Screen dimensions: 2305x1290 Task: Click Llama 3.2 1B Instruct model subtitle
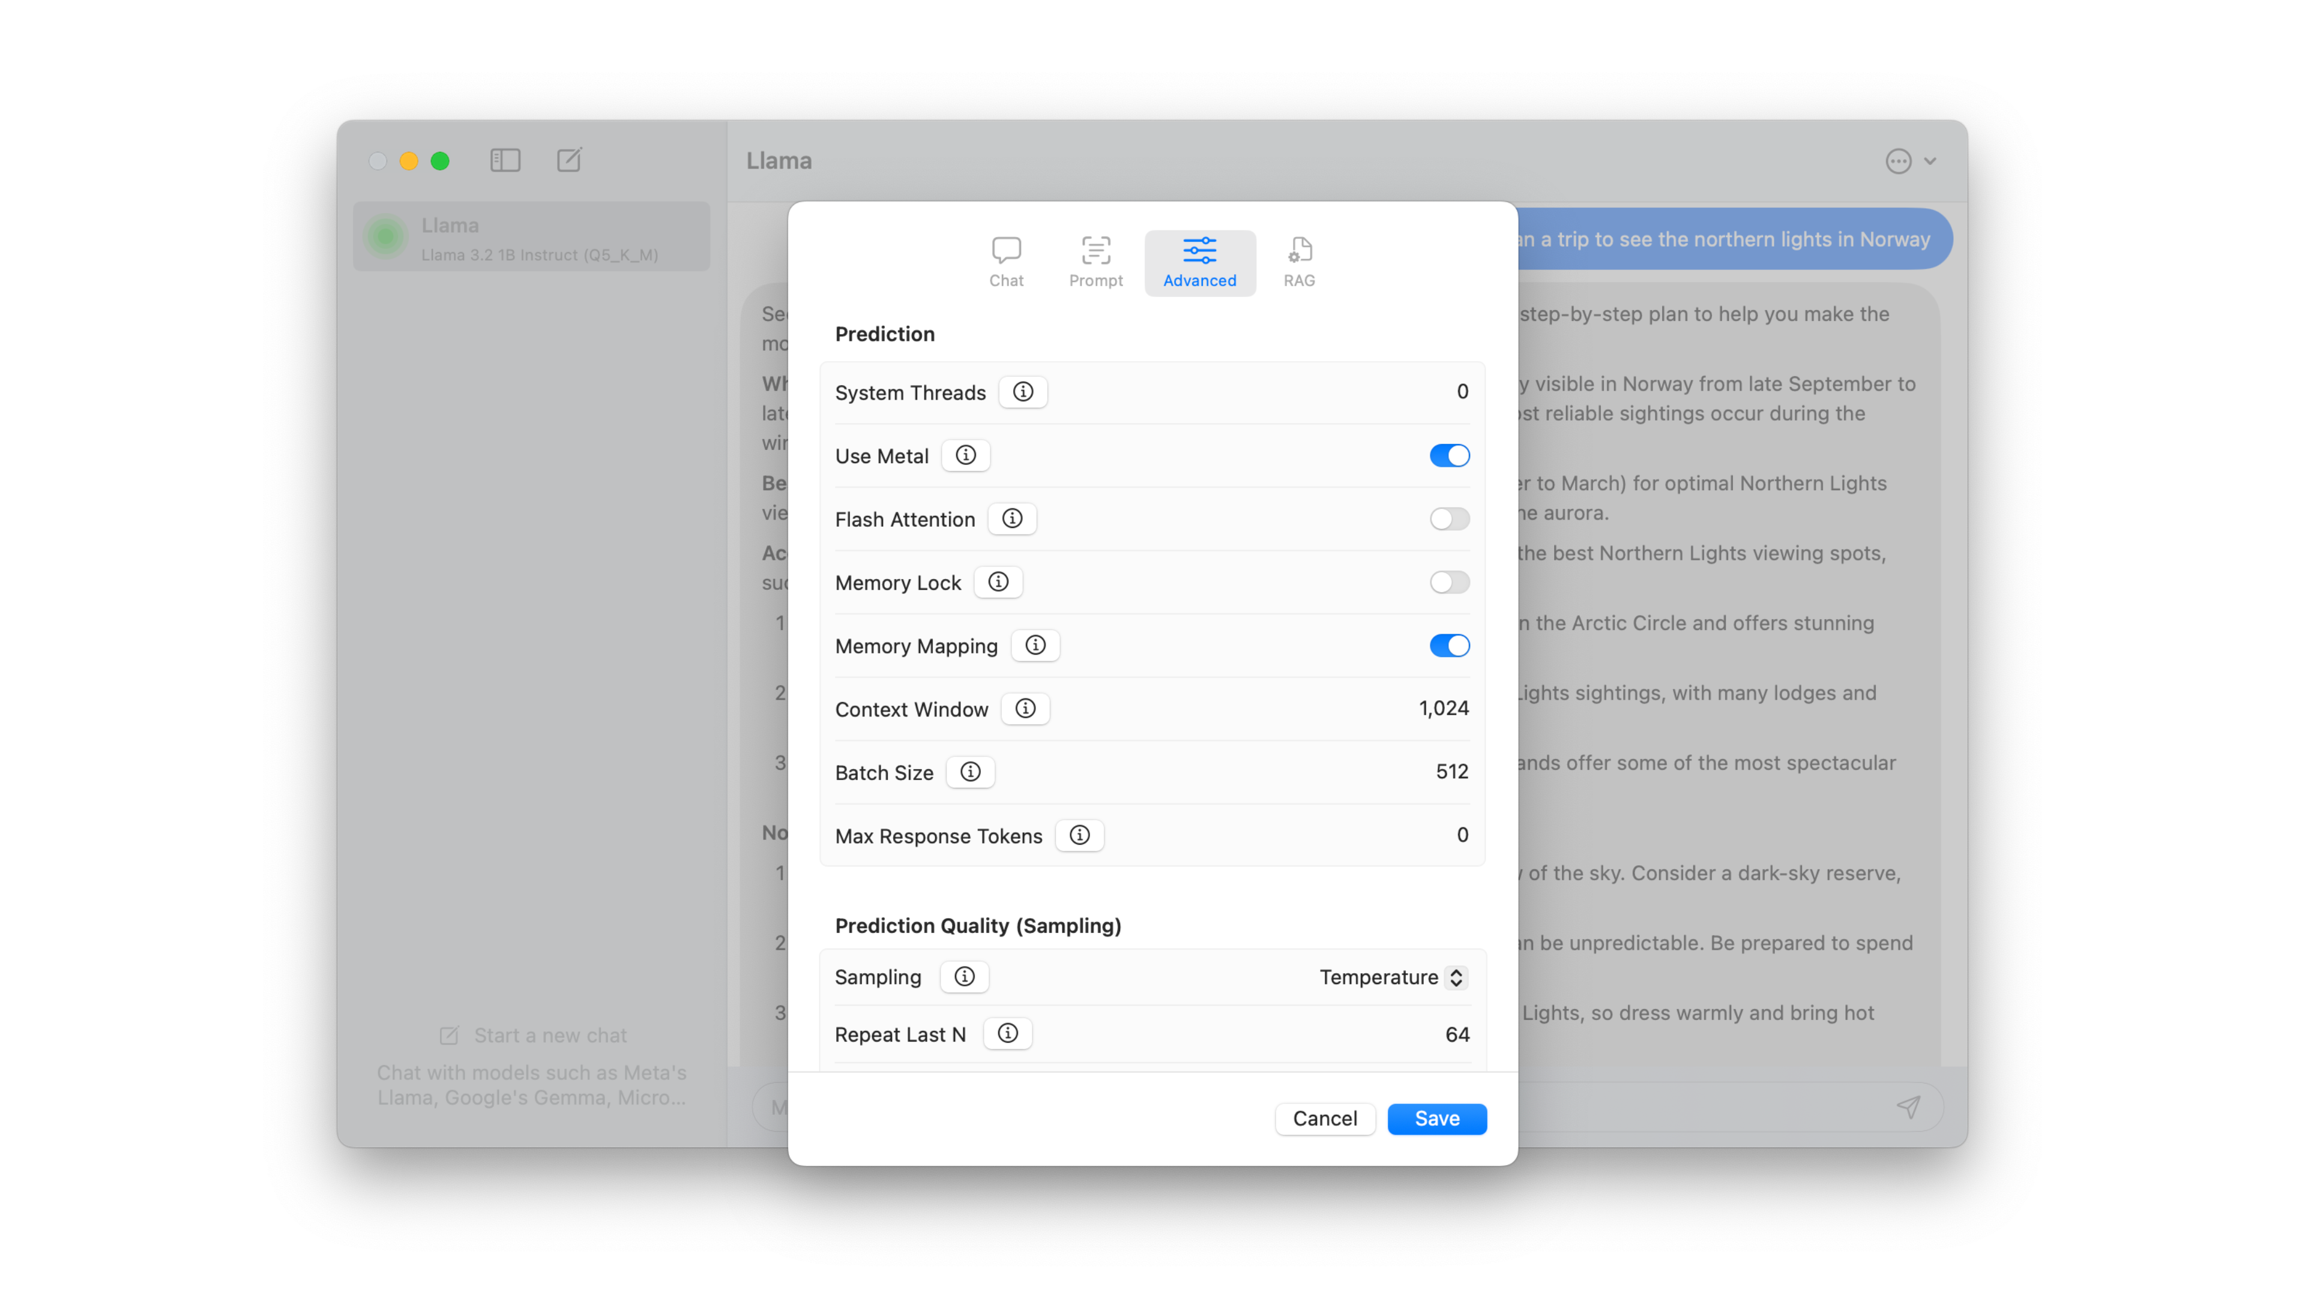coord(540,255)
